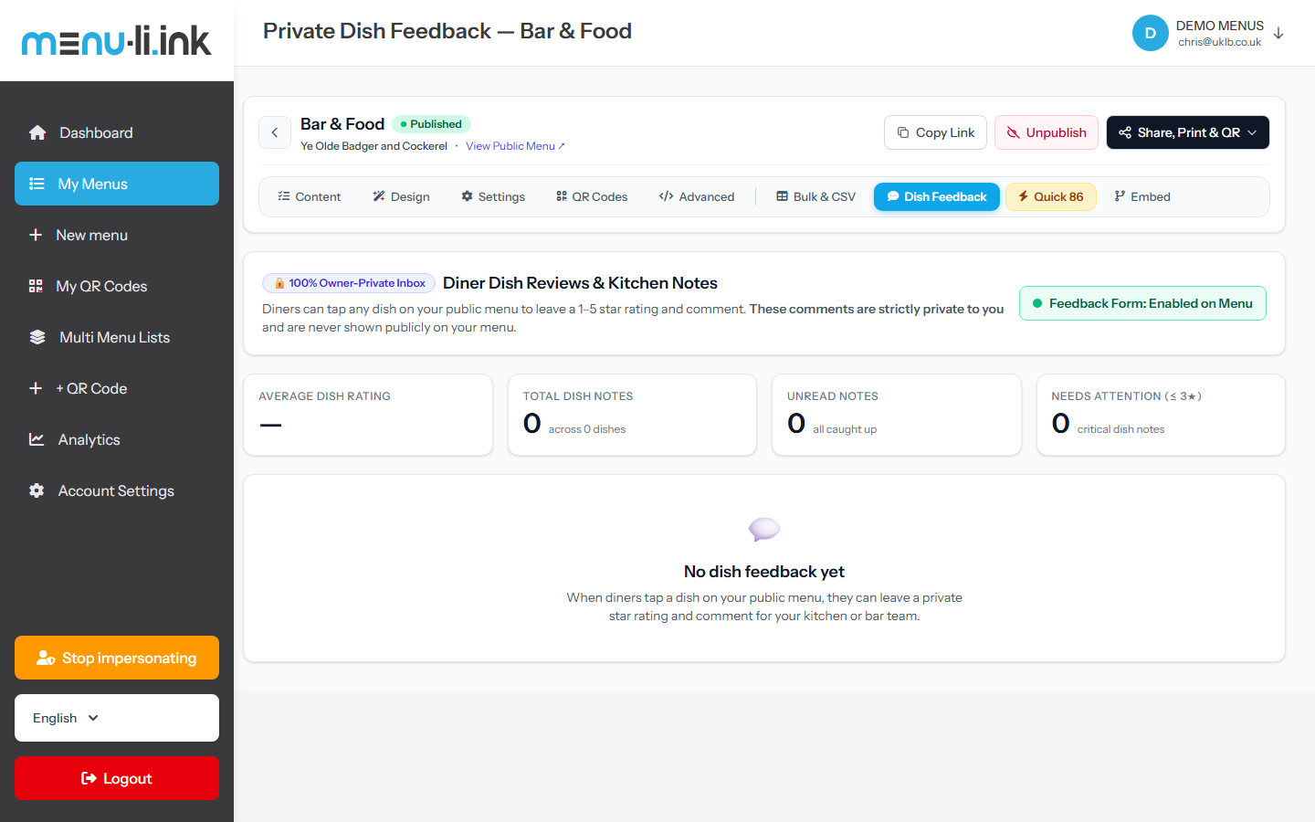The width and height of the screenshot is (1315, 822).
Task: Click the My Menus list icon
Action: pyautogui.click(x=37, y=184)
